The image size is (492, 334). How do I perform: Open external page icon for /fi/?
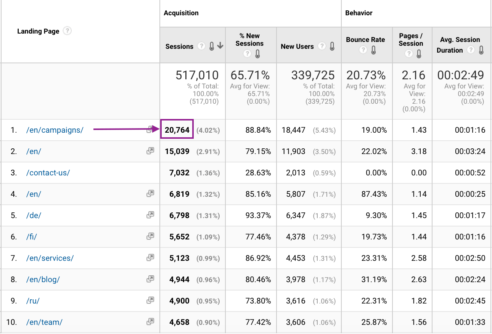pos(150,236)
